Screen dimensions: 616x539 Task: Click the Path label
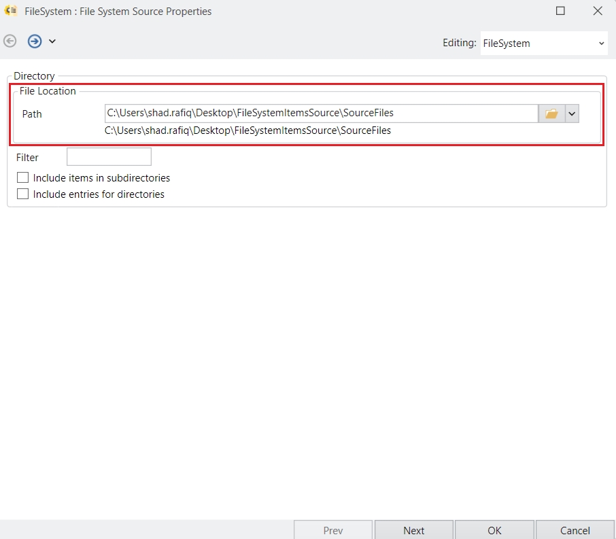click(x=32, y=114)
